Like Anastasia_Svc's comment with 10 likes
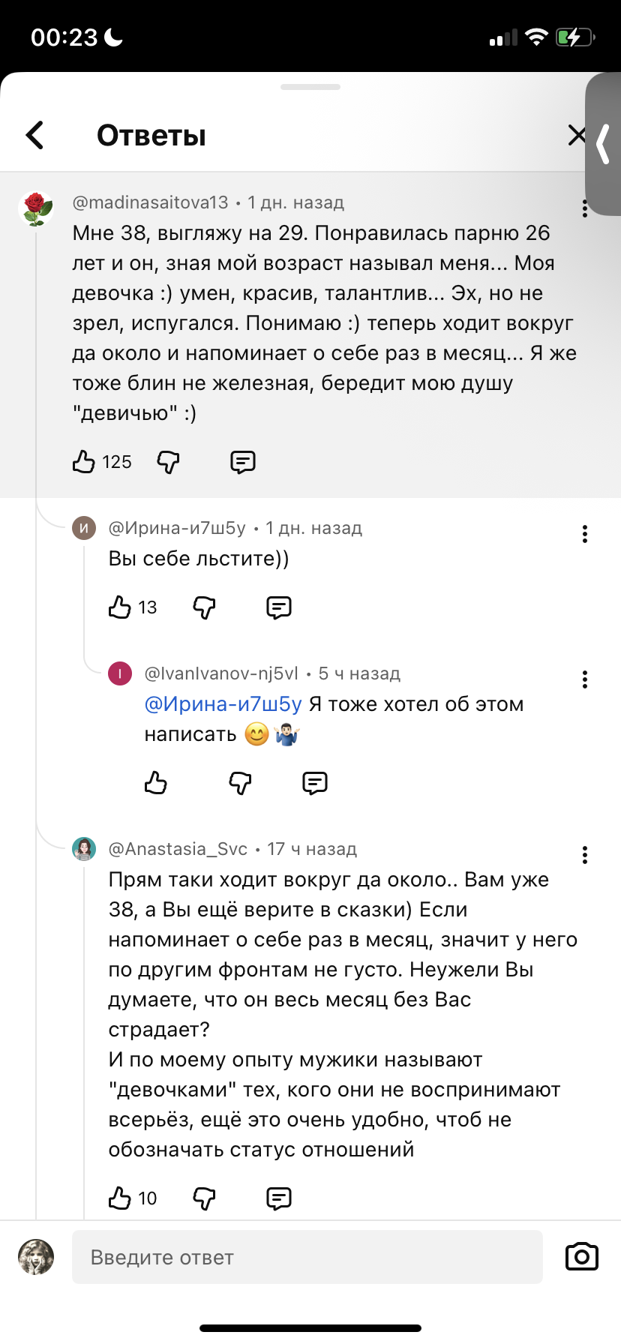Screen dimensions: 621x1344 tap(120, 1198)
